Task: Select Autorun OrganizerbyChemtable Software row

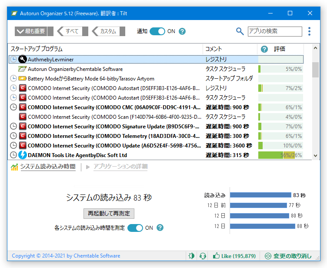Action: (x=156, y=69)
